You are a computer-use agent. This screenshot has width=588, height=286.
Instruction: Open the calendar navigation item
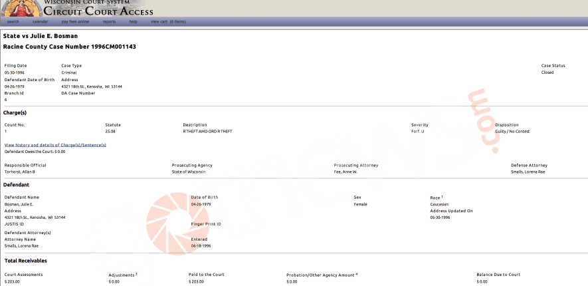click(x=41, y=22)
